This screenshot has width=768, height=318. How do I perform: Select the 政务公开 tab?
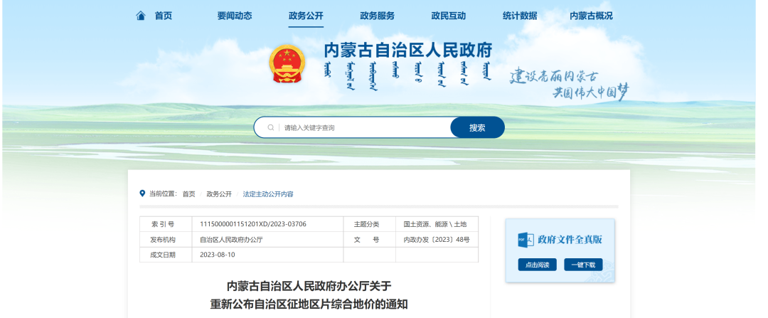point(306,16)
